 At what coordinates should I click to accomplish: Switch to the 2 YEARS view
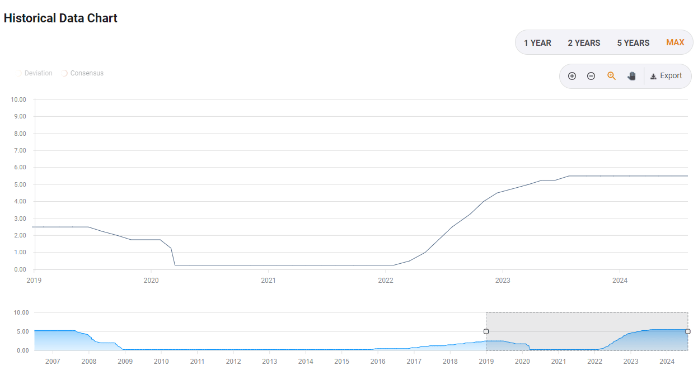tap(584, 42)
